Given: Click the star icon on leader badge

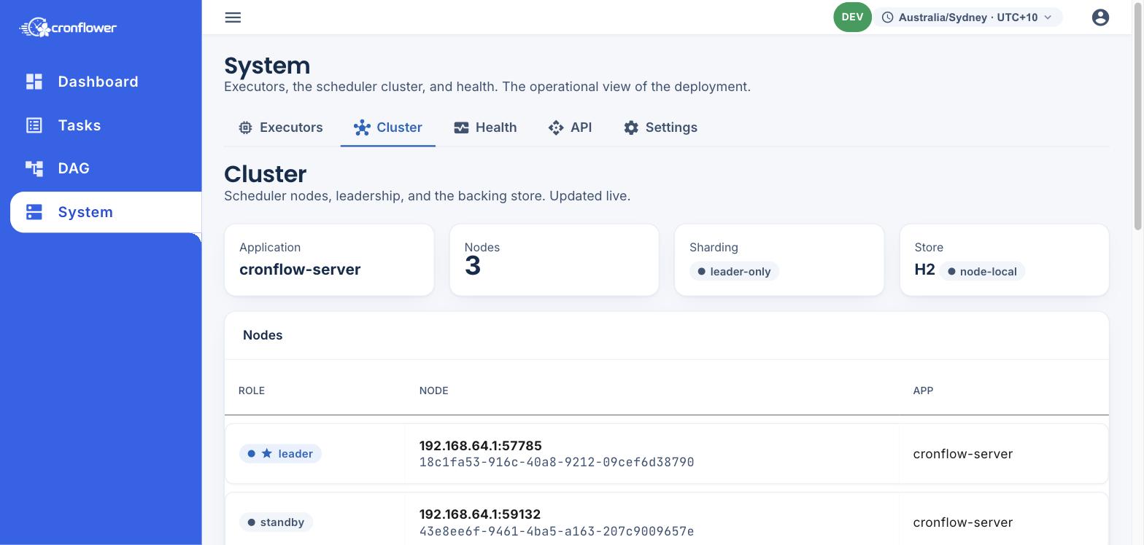Looking at the screenshot, I should pyautogui.click(x=267, y=453).
